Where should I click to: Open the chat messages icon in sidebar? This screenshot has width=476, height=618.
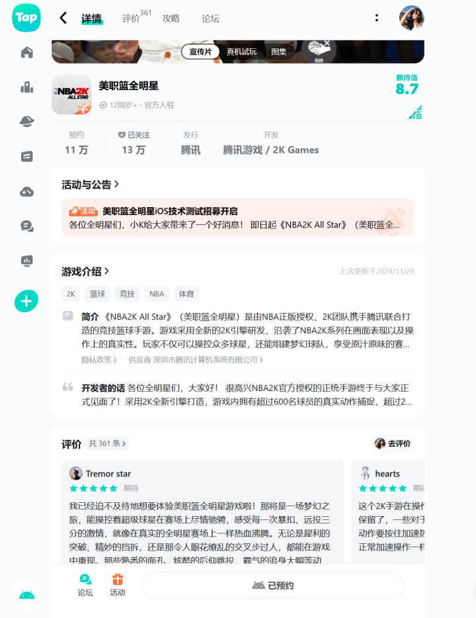click(x=26, y=226)
